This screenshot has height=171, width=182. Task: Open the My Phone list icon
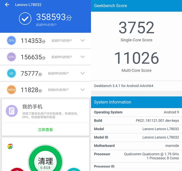(x=12, y=111)
